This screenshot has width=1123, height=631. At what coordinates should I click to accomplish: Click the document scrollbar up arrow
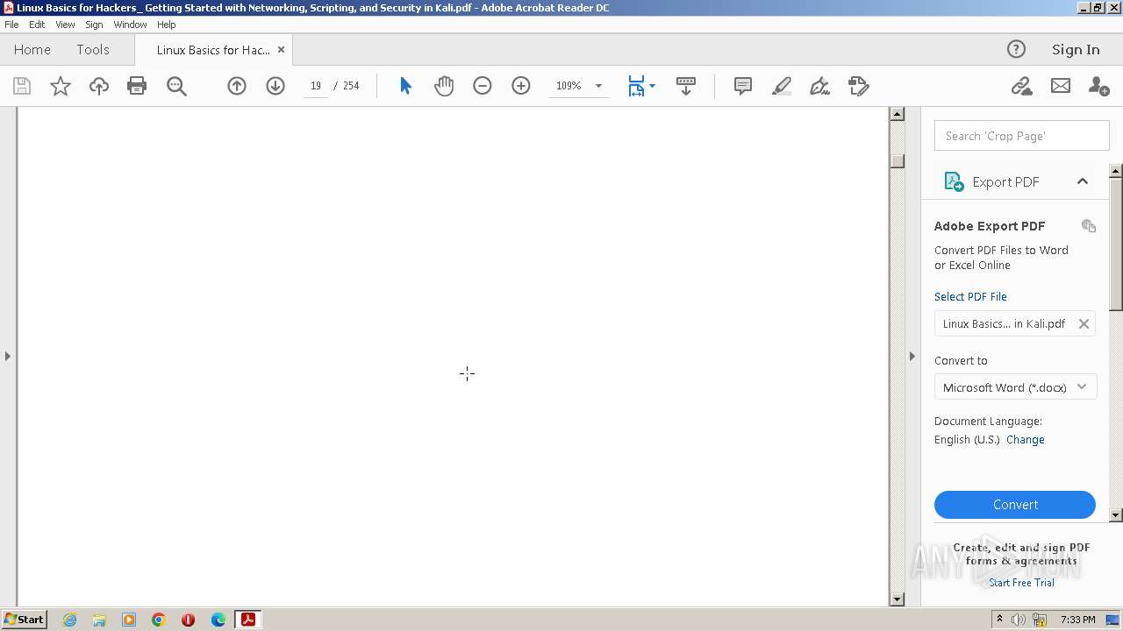[x=897, y=114]
